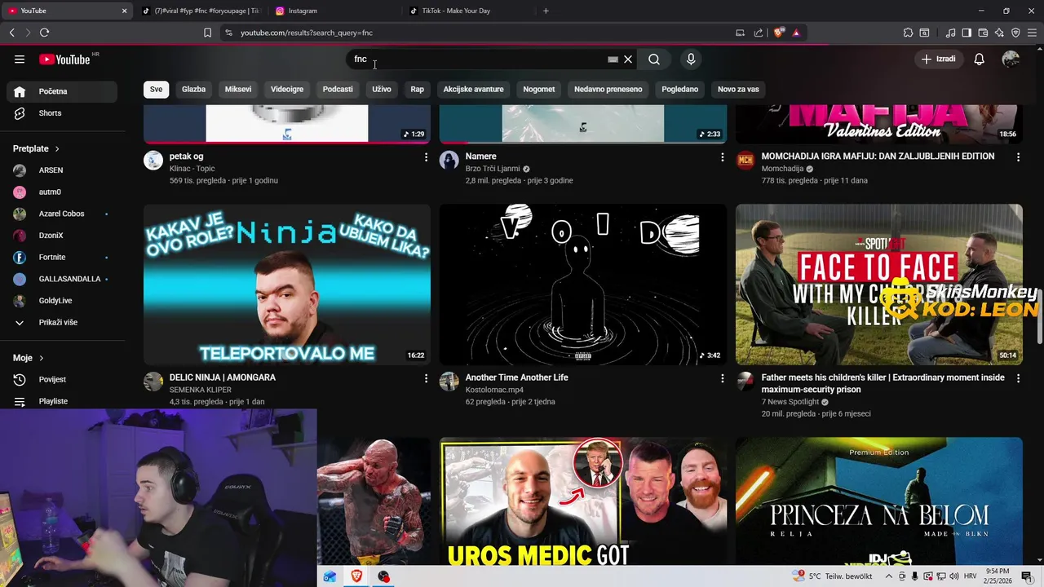
Task: Open Brave playlist music note icon
Action: (x=950, y=33)
